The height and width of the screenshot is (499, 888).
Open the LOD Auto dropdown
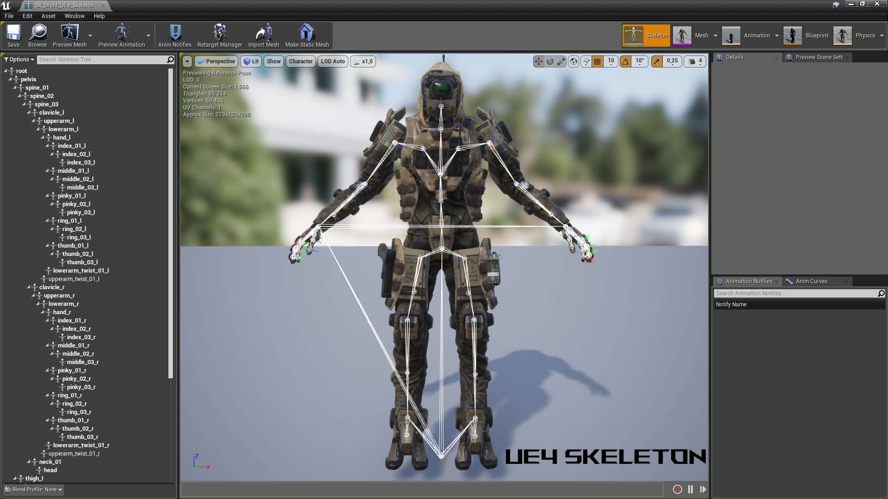pos(333,61)
